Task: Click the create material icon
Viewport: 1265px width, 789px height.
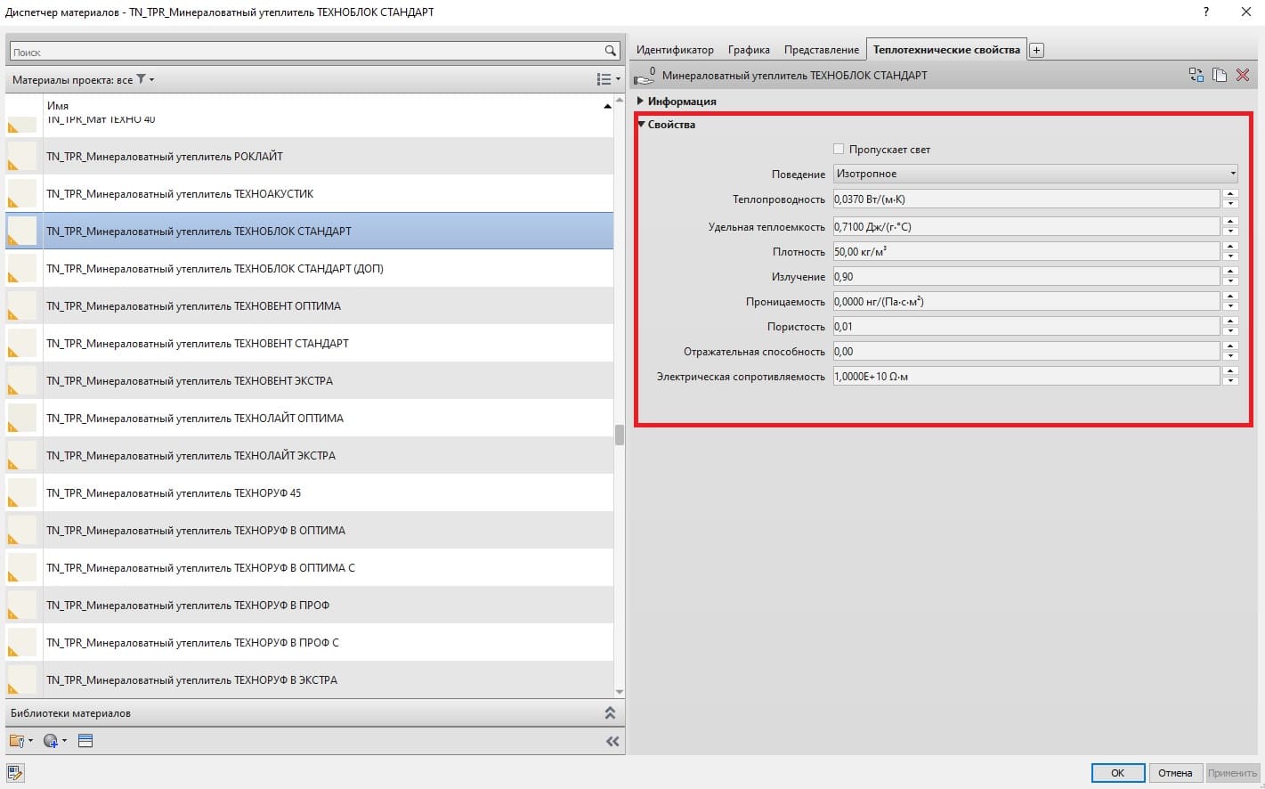Action: (51, 741)
